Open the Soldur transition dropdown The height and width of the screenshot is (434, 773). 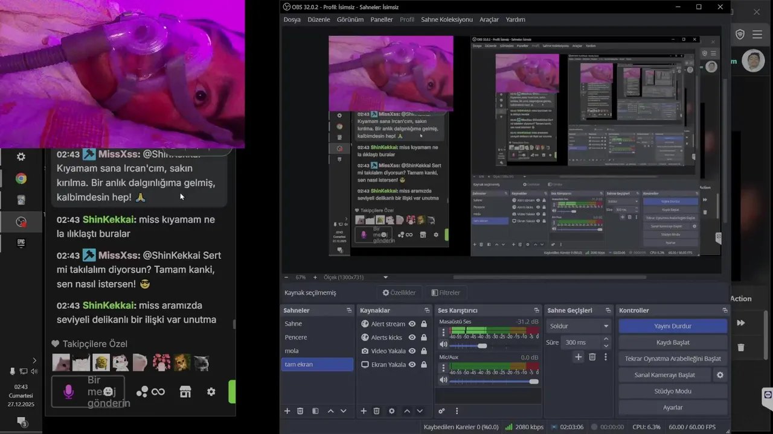[x=579, y=326]
